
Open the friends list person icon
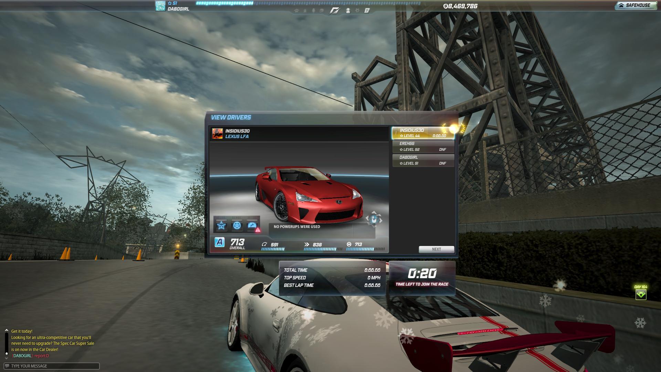(348, 11)
